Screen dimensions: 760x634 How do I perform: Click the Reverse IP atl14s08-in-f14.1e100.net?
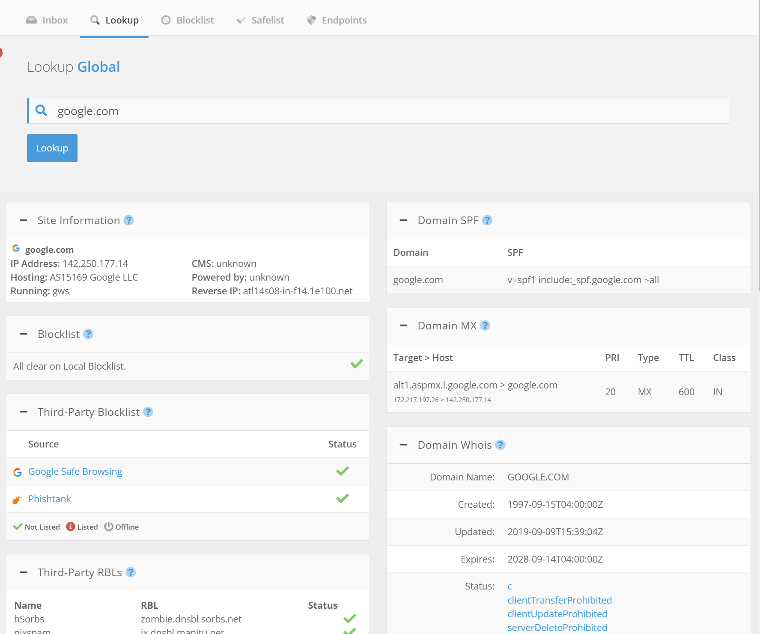[x=298, y=291]
